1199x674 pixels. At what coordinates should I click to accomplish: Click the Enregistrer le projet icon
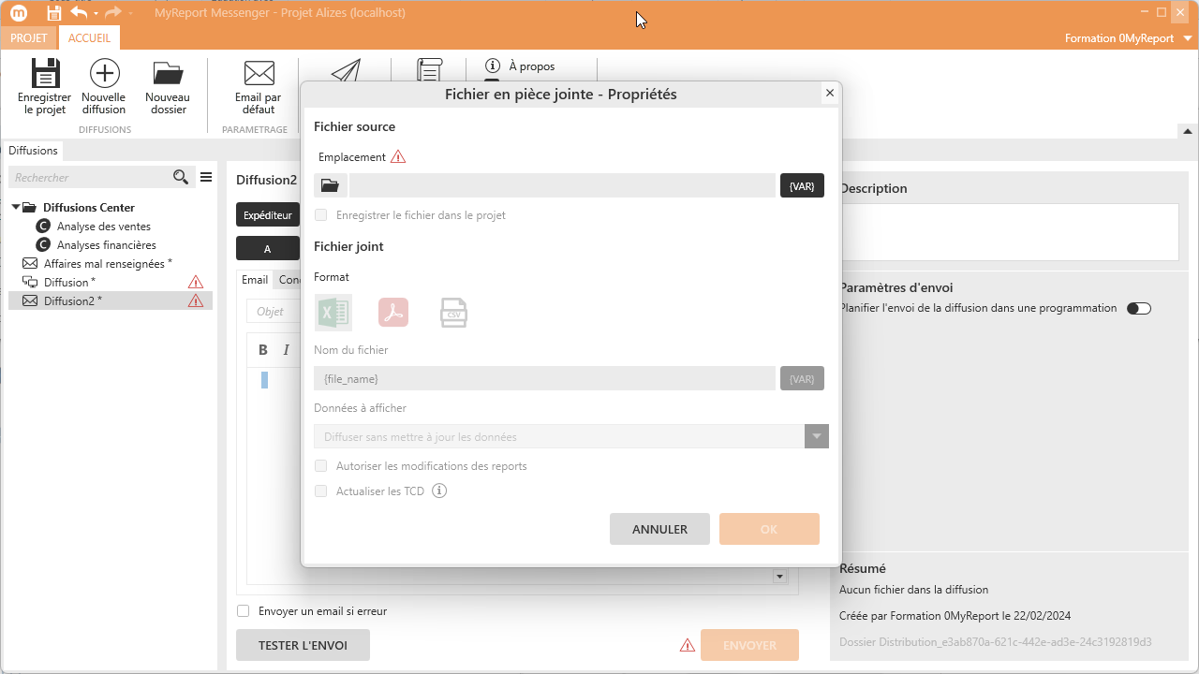pyautogui.click(x=45, y=75)
